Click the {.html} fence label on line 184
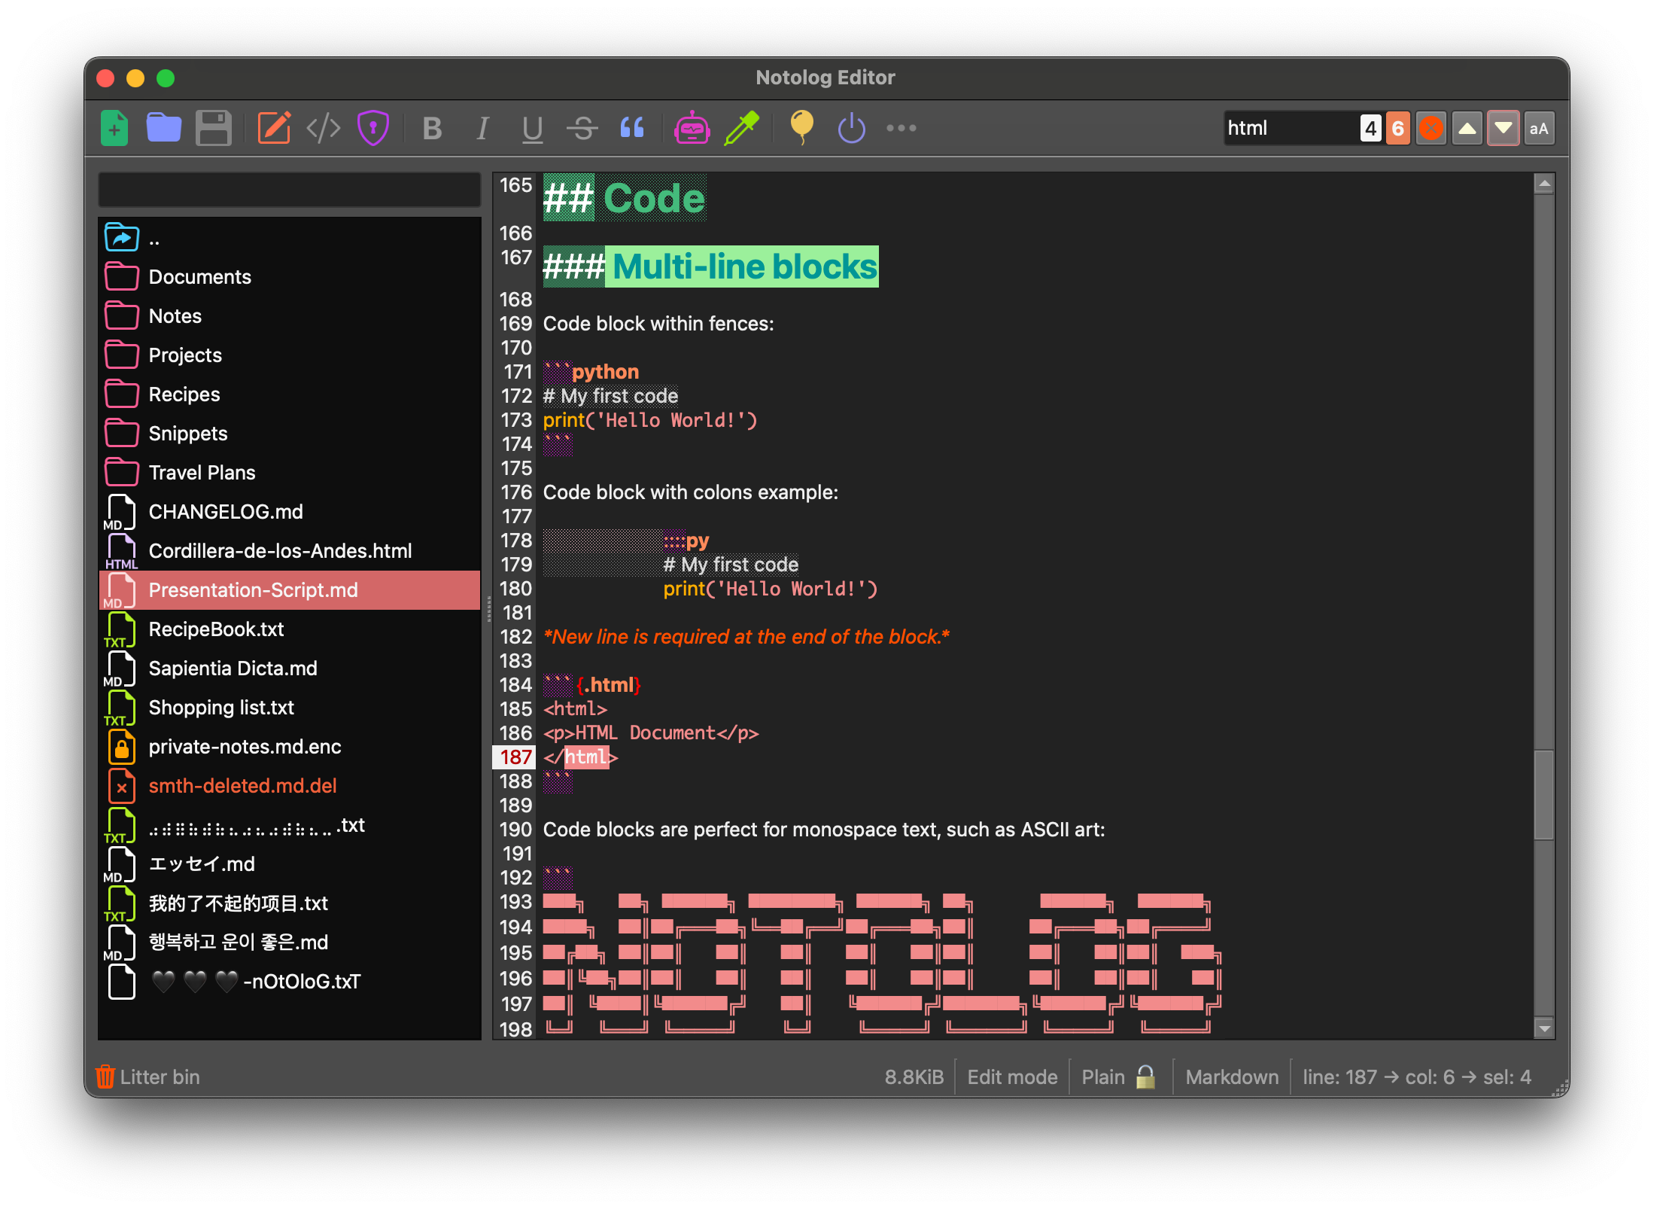Viewport: 1654px width, 1209px height. 608,685
